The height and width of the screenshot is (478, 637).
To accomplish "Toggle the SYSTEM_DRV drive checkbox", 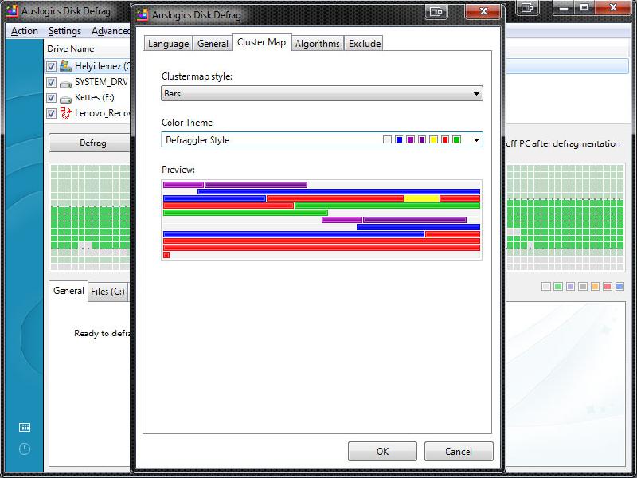I will [51, 82].
